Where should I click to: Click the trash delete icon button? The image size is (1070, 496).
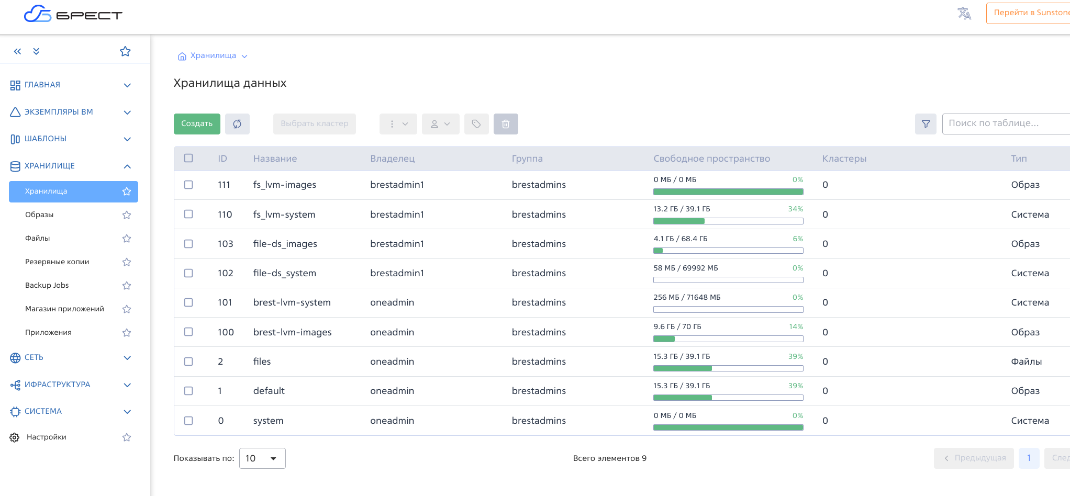point(505,124)
